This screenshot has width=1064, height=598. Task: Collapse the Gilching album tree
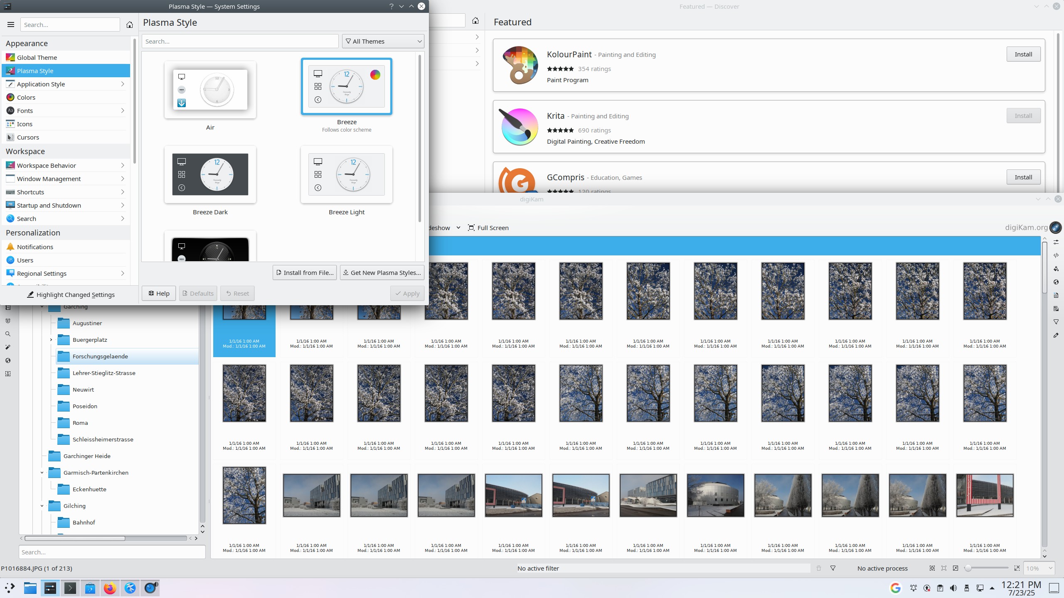pyautogui.click(x=42, y=506)
